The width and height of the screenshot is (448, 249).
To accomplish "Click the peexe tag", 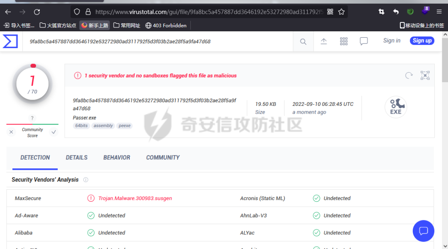I will 124,125.
